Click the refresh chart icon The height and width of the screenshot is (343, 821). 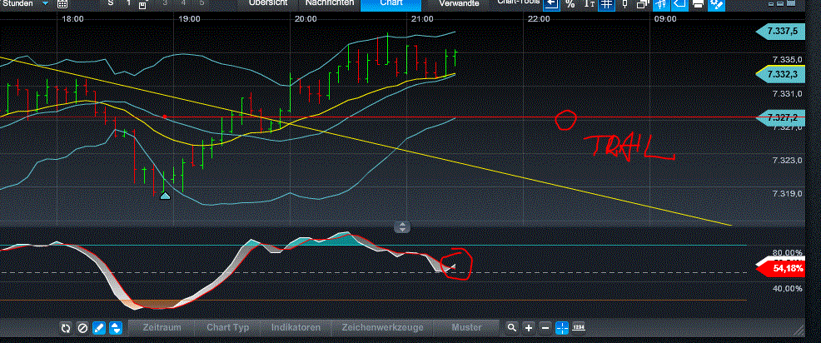tap(66, 328)
